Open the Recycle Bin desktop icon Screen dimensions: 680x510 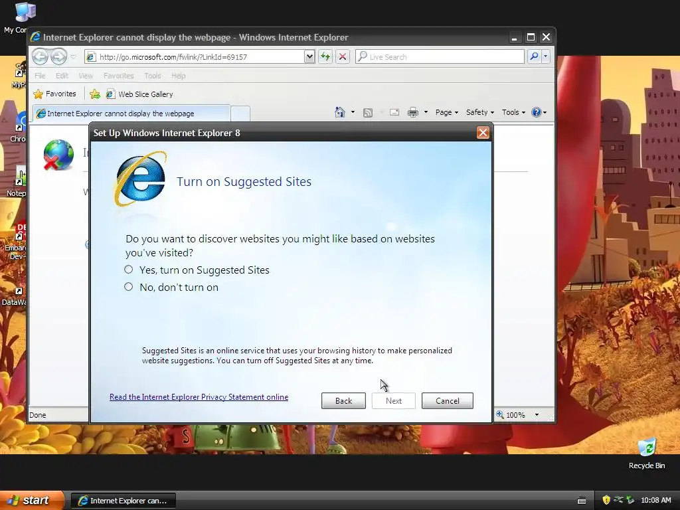click(647, 454)
